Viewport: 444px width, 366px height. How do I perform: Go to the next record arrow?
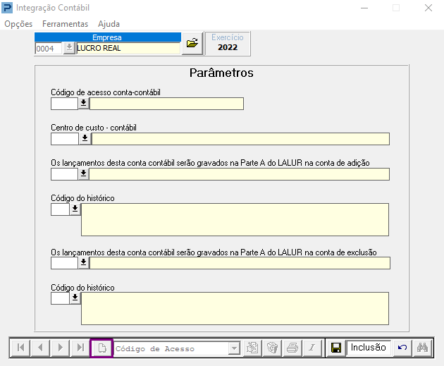(x=61, y=348)
